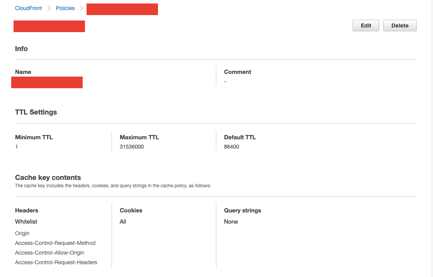
Task: Click the None value under Query strings
Action: pos(231,221)
